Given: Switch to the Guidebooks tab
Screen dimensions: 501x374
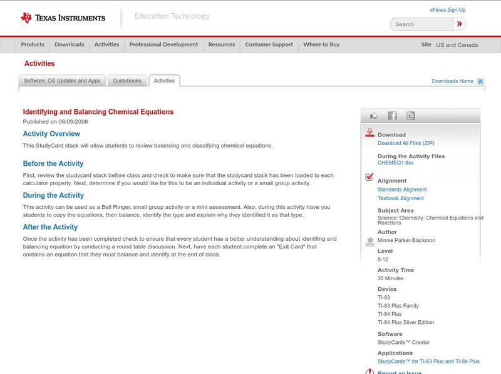Looking at the screenshot, I should click(127, 81).
